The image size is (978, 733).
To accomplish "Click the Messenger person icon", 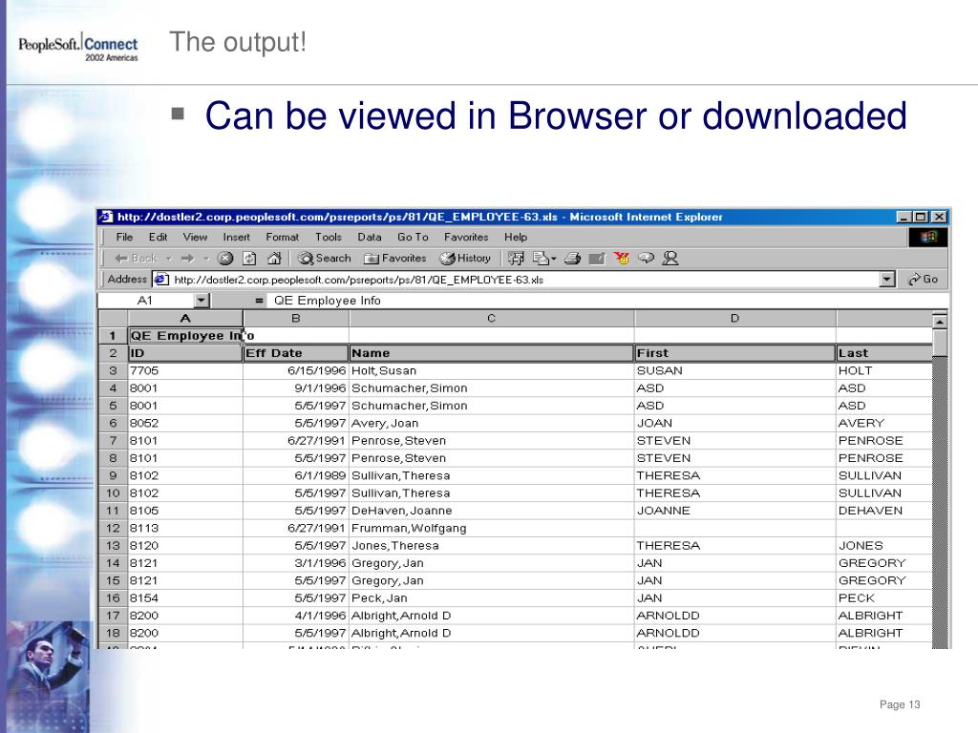I will 670,258.
